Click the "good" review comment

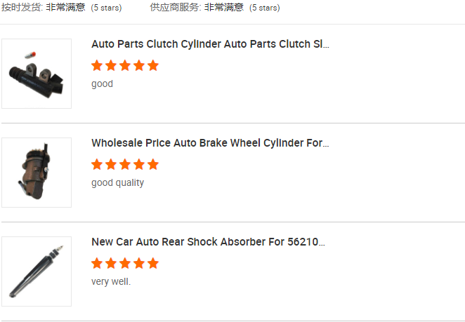[x=102, y=84]
